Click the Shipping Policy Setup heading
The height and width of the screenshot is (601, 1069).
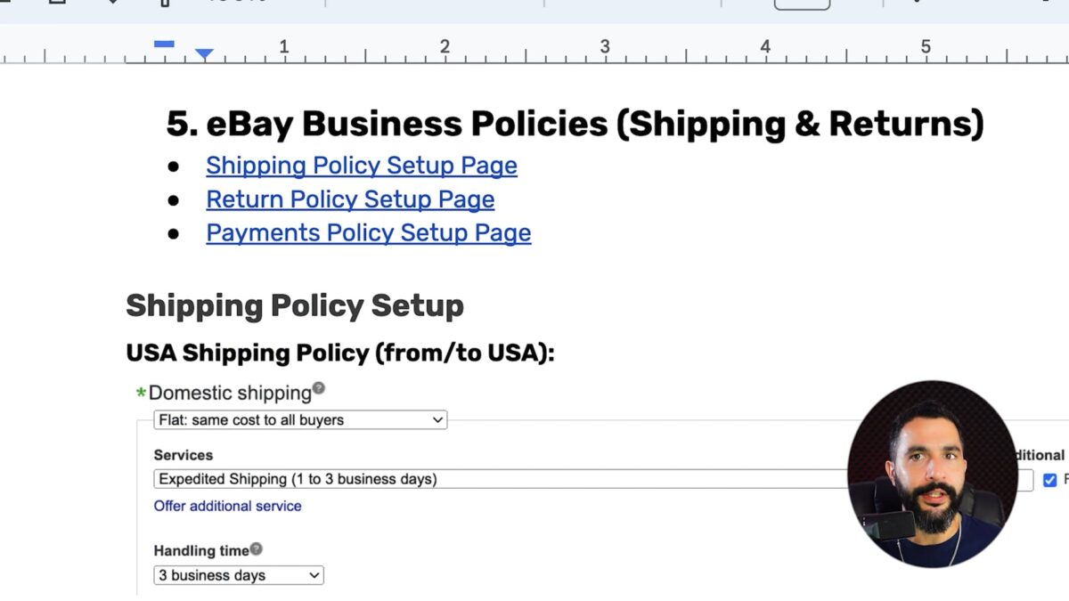point(295,306)
